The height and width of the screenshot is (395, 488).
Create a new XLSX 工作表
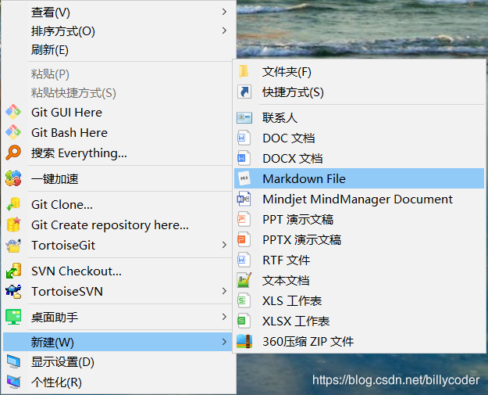pos(359,321)
